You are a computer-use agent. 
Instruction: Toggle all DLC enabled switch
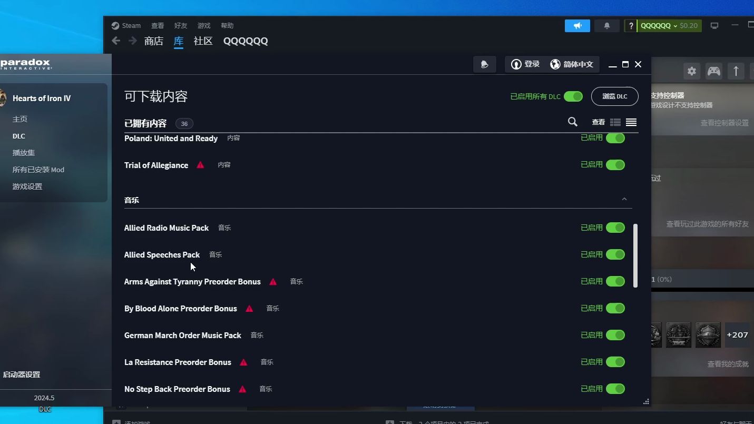coord(573,96)
